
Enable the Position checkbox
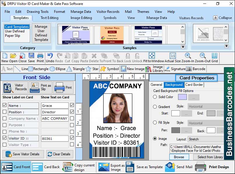tap(5, 112)
